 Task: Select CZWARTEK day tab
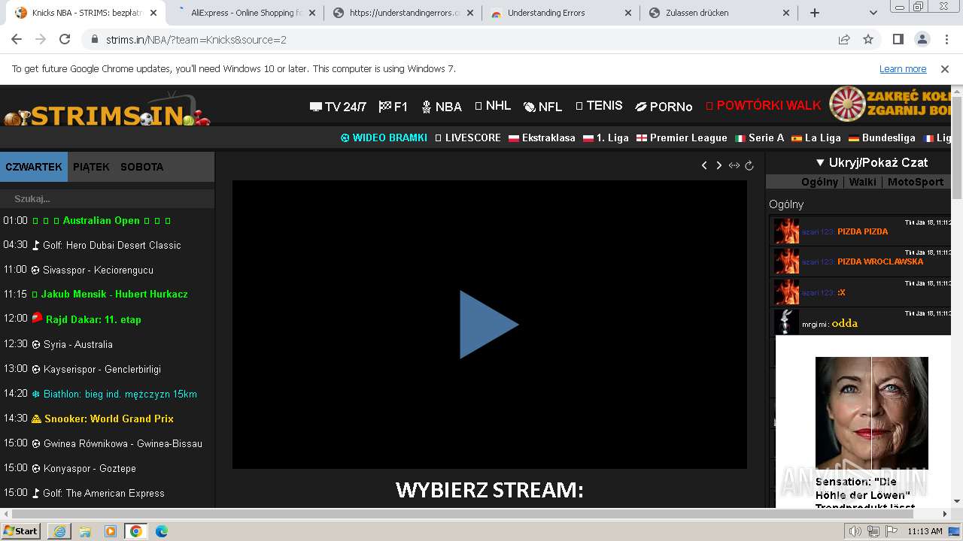(x=34, y=167)
